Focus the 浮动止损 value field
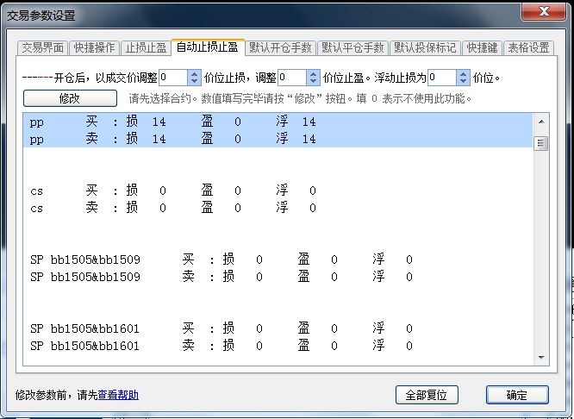Viewport: 574px width, 419px height. pyautogui.click(x=442, y=78)
